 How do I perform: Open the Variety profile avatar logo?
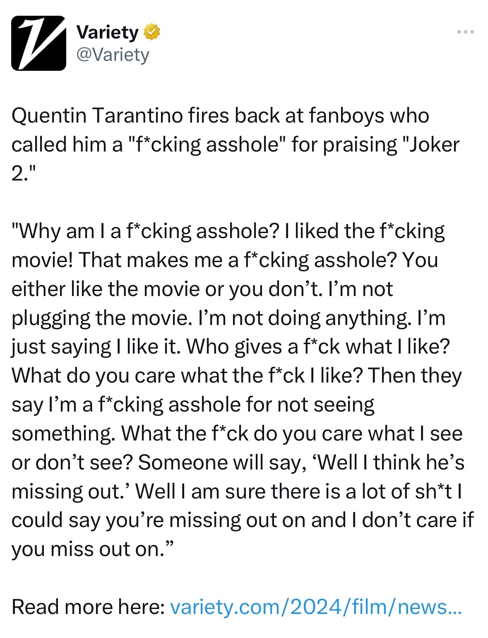click(38, 43)
